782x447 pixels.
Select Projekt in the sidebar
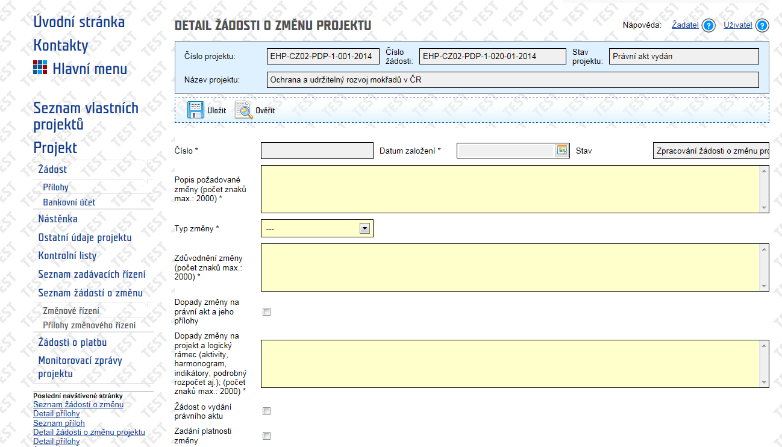55,148
